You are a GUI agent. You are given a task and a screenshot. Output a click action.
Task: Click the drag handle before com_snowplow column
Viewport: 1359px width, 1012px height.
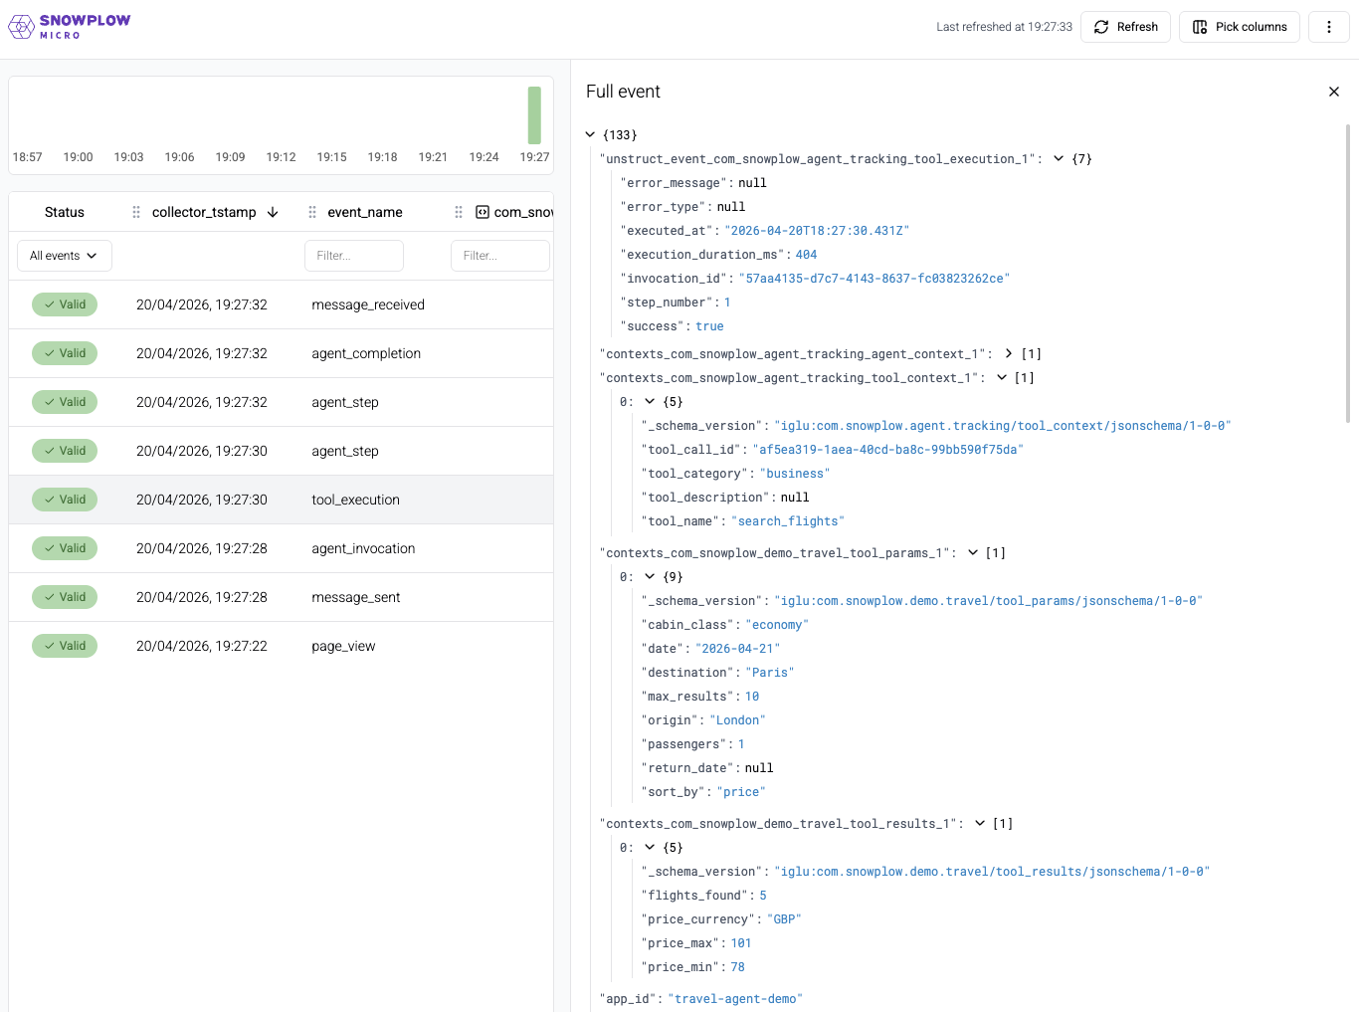(459, 212)
